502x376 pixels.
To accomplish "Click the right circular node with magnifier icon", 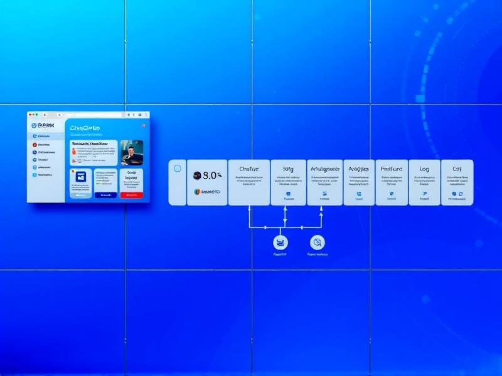I will coord(318,243).
